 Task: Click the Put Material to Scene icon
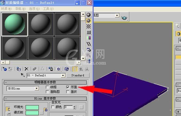click(x=11, y=69)
